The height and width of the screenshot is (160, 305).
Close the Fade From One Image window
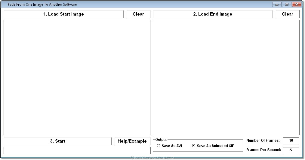pos(297,4)
